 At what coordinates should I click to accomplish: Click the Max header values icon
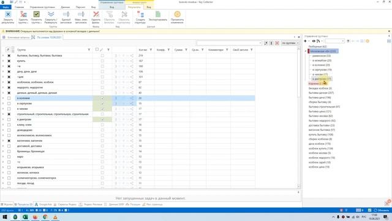pos(81,15)
